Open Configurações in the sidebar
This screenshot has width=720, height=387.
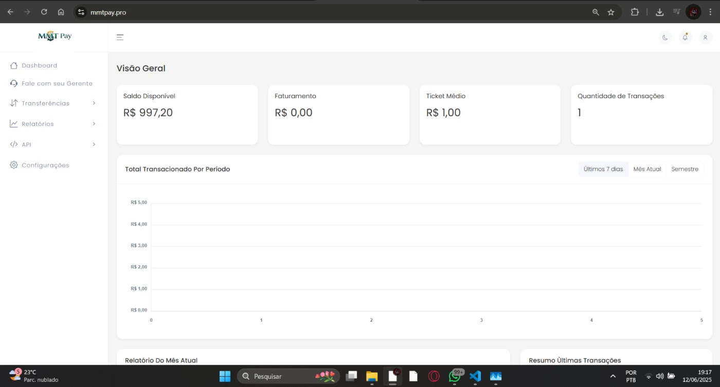45,165
